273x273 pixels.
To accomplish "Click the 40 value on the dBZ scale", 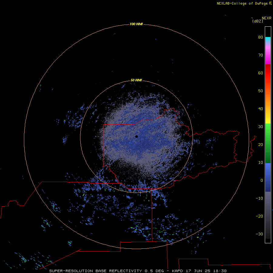I will (x=261, y=109).
